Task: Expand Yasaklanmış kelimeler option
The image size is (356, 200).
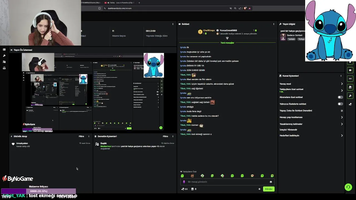Action: [342, 124]
